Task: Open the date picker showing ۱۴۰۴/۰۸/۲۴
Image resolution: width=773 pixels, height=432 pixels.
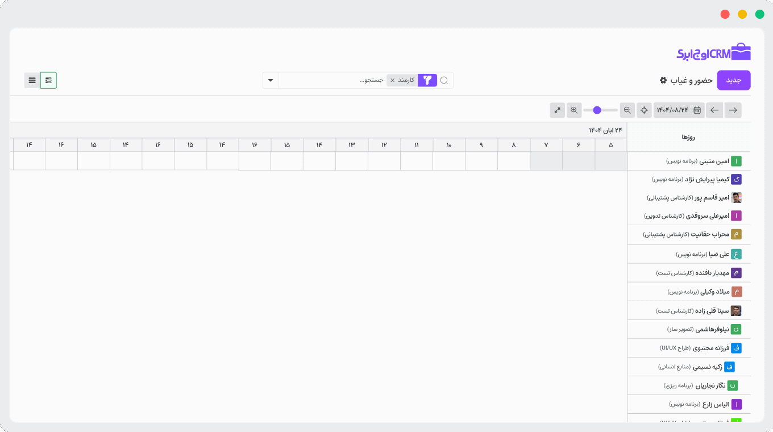Action: [x=679, y=110]
